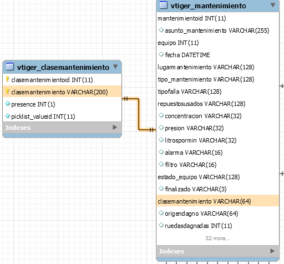The height and width of the screenshot is (264, 284).
Task: Select the vtiger_mantenimiento table title
Action: 208,6
